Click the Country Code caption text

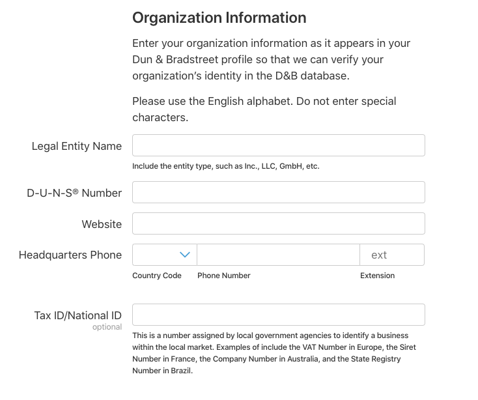pos(157,276)
